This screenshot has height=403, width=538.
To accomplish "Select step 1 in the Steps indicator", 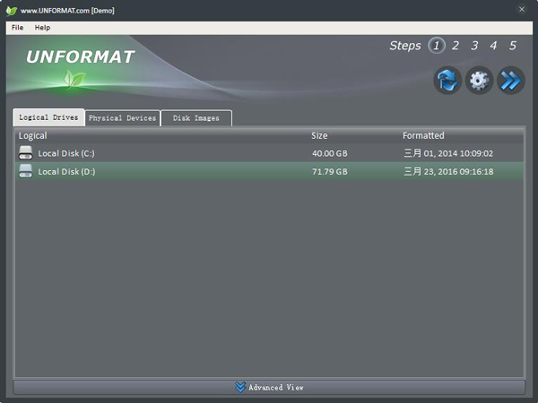I will pos(437,46).
